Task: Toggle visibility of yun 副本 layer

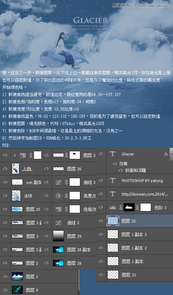Action: [5, 182]
